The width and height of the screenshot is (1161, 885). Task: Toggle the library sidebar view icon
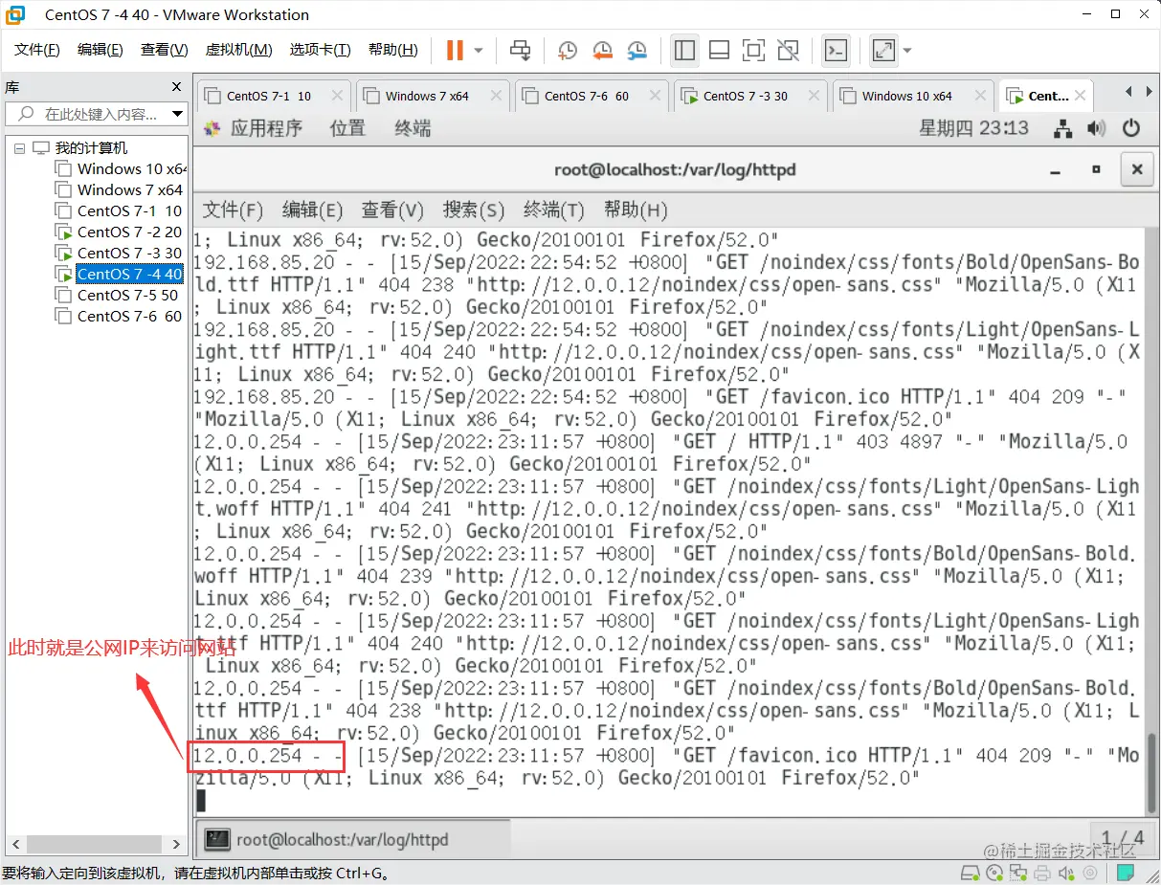pos(684,50)
